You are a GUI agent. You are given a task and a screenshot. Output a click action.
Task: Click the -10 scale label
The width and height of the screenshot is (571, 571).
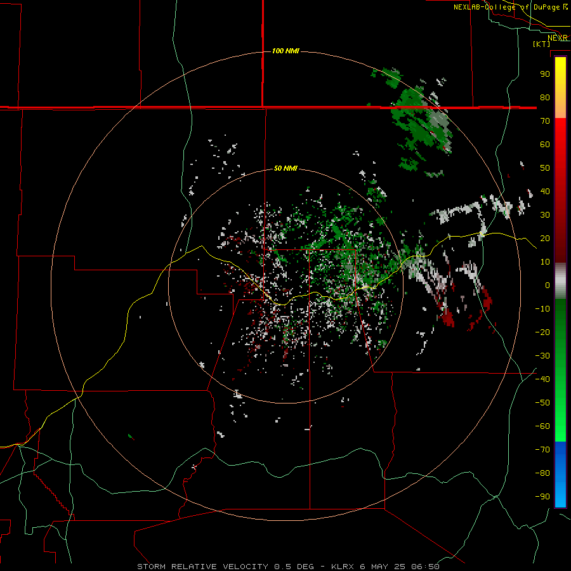pyautogui.click(x=542, y=309)
